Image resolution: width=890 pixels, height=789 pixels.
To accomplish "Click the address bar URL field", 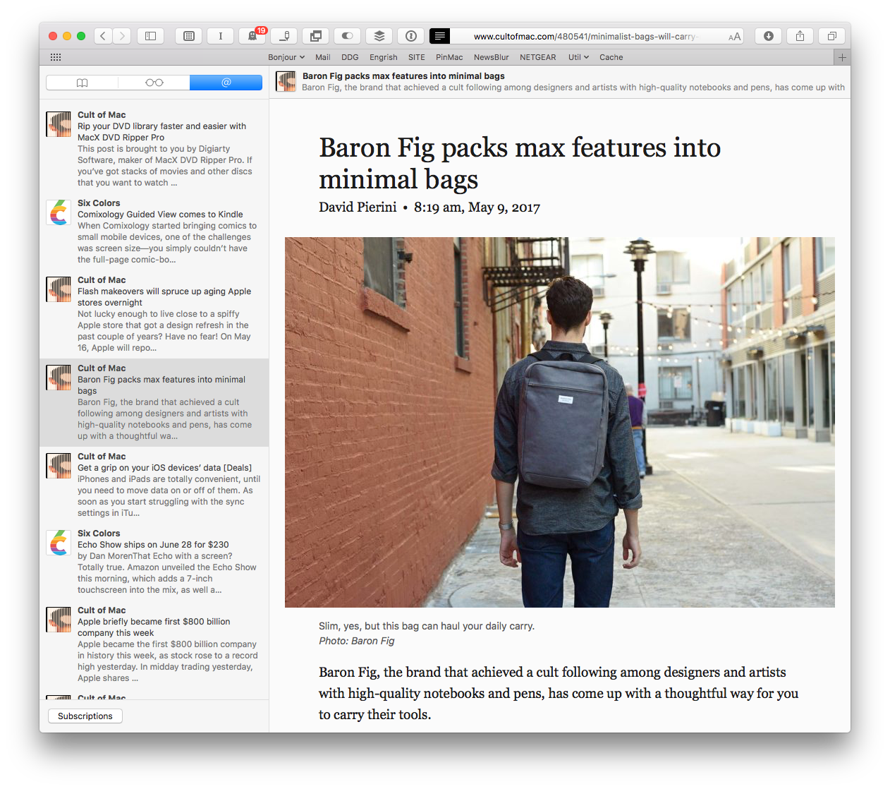I will pyautogui.click(x=584, y=36).
